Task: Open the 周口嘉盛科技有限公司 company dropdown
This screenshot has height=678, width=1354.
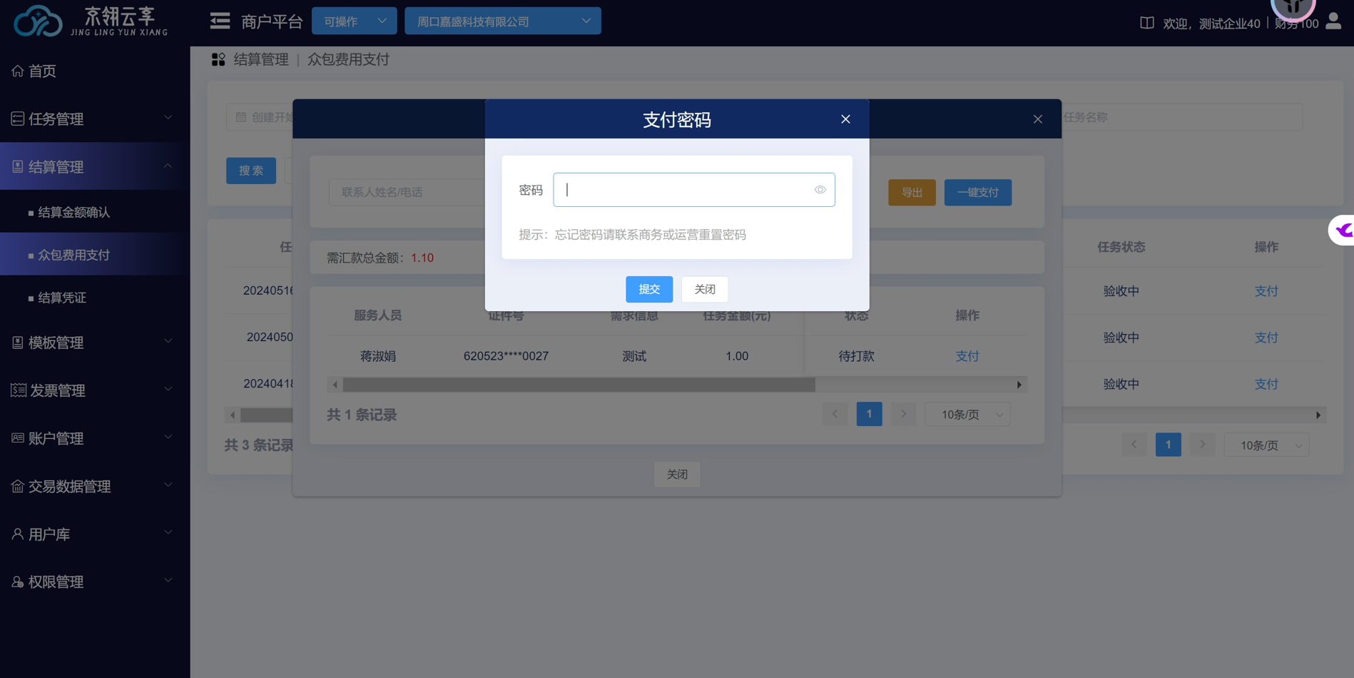Action: click(x=502, y=21)
